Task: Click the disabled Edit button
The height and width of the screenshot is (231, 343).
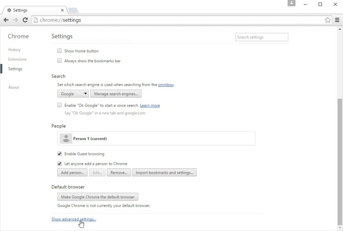Action: pyautogui.click(x=97, y=172)
